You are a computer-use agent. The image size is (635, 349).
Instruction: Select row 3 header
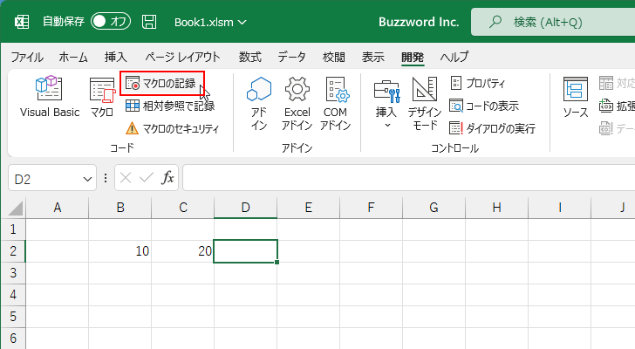[13, 273]
